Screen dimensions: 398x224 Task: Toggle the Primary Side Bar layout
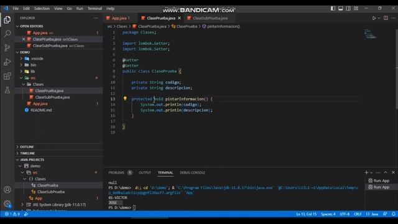pos(333,8)
